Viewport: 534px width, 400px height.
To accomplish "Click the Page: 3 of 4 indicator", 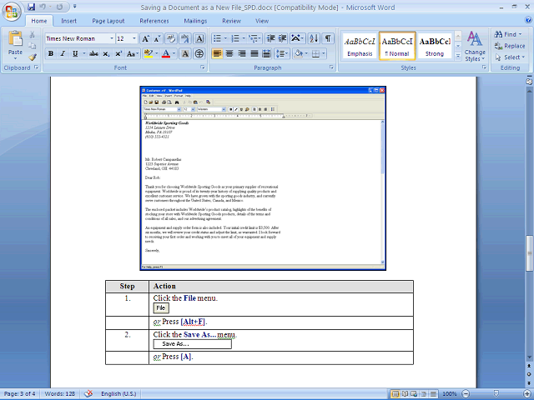I will [x=20, y=393].
